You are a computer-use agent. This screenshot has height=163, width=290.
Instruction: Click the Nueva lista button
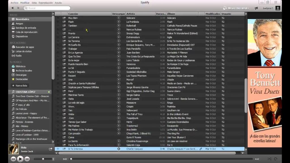point(20,85)
